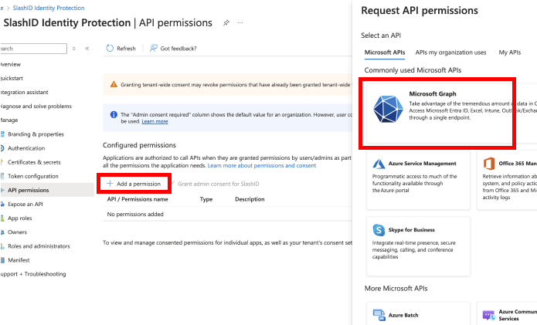Viewport: 537px width, 325px height.
Task: Click the No permissions added row
Action: coord(227,214)
